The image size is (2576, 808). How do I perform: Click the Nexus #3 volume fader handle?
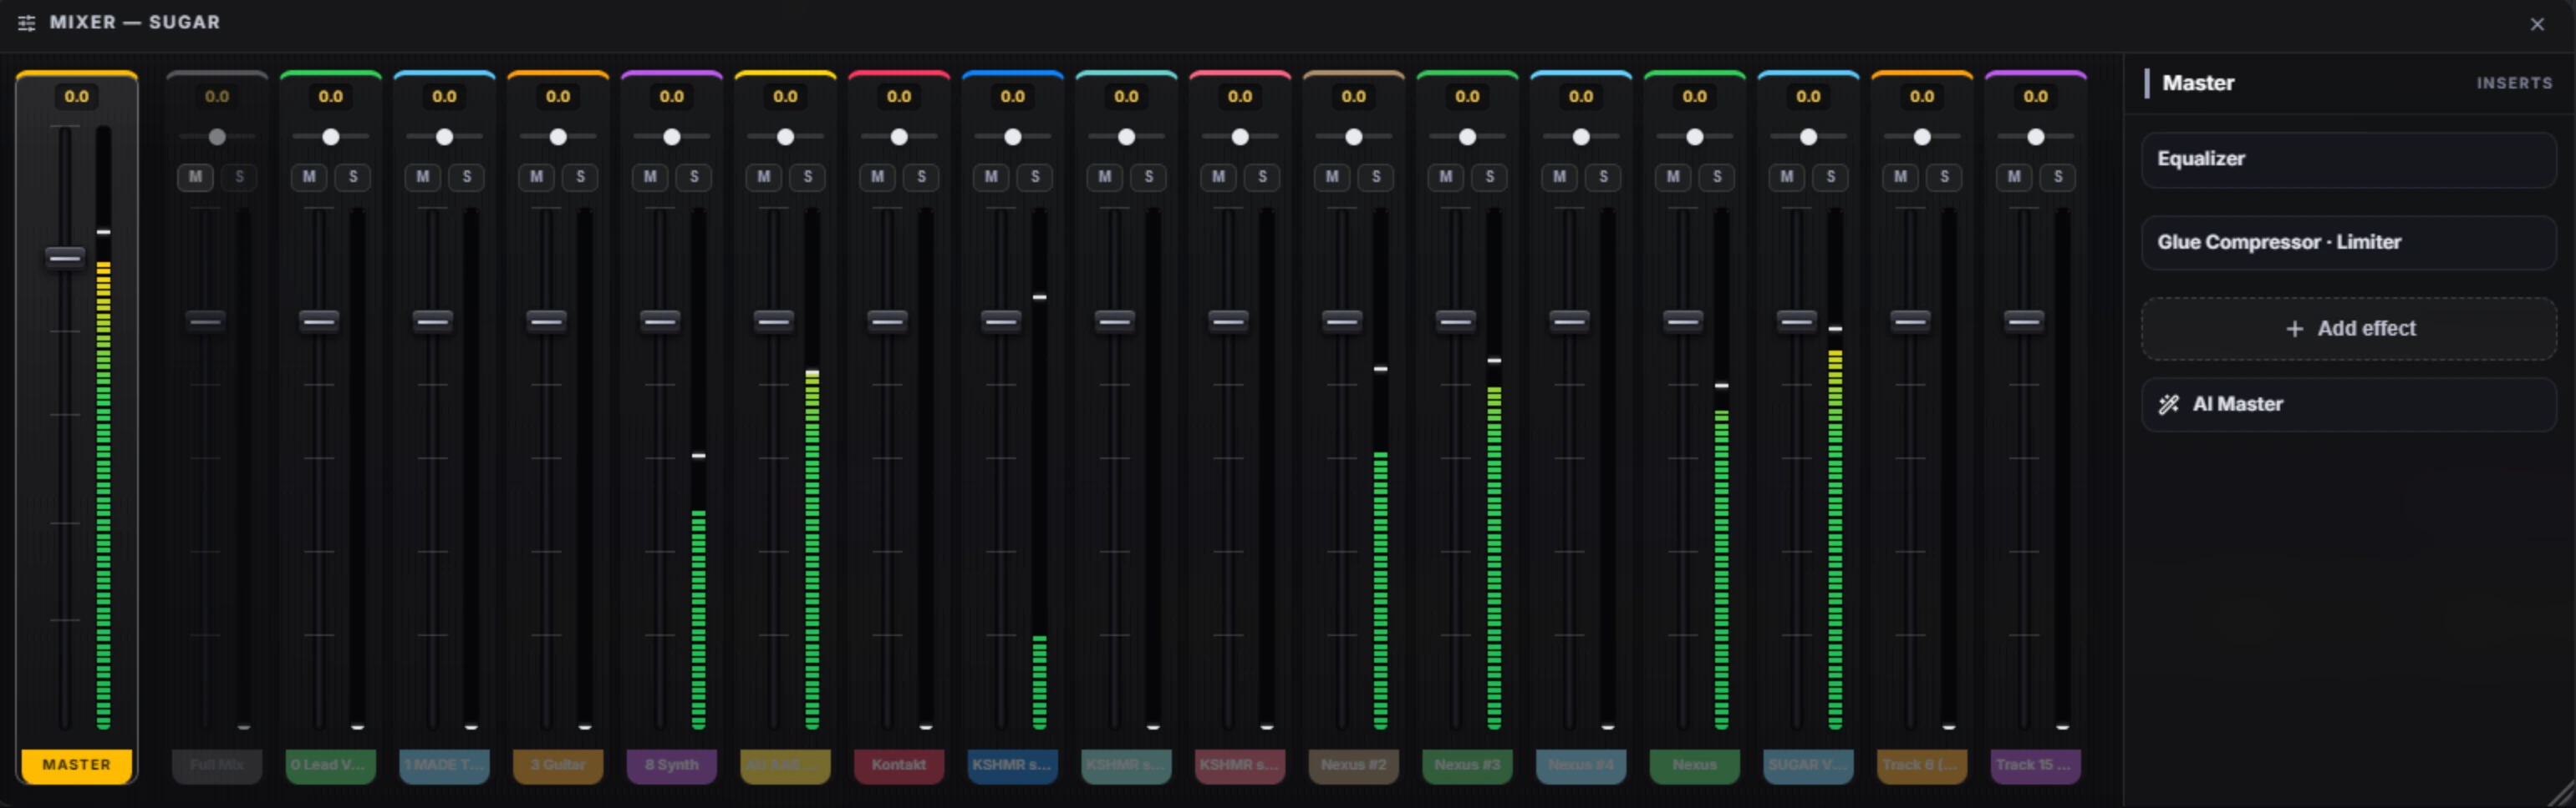point(1455,321)
